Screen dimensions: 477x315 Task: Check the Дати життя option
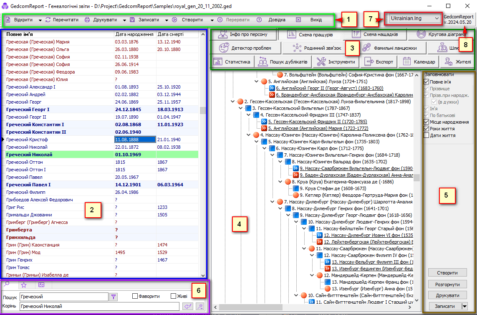click(426, 135)
